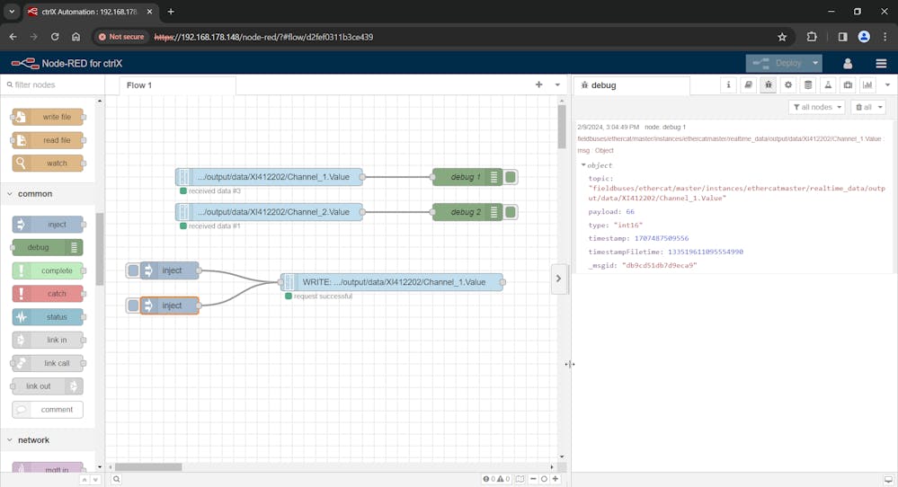898x487 pixels.
Task: Open the info sidebar tab icon
Action: 728,85
